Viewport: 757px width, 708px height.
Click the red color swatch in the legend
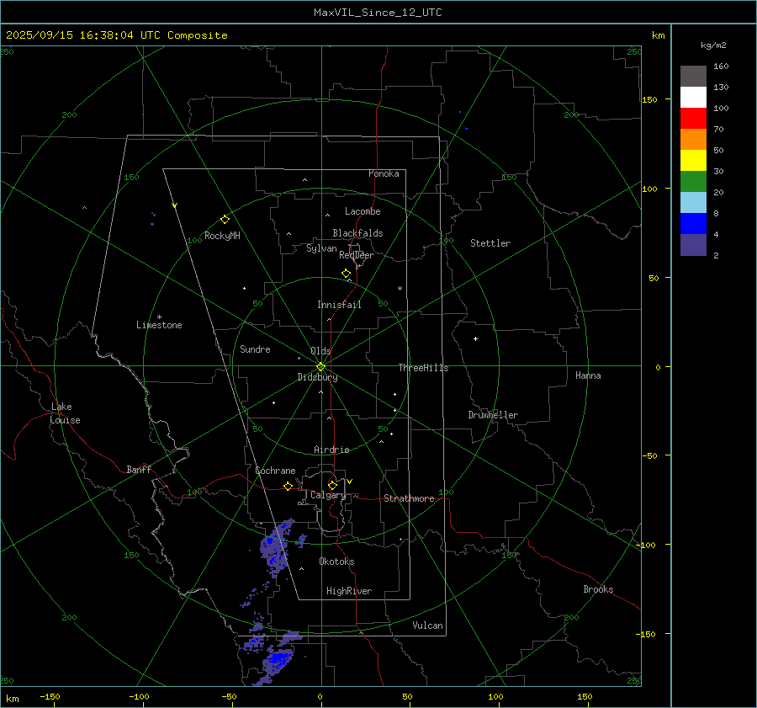[693, 119]
